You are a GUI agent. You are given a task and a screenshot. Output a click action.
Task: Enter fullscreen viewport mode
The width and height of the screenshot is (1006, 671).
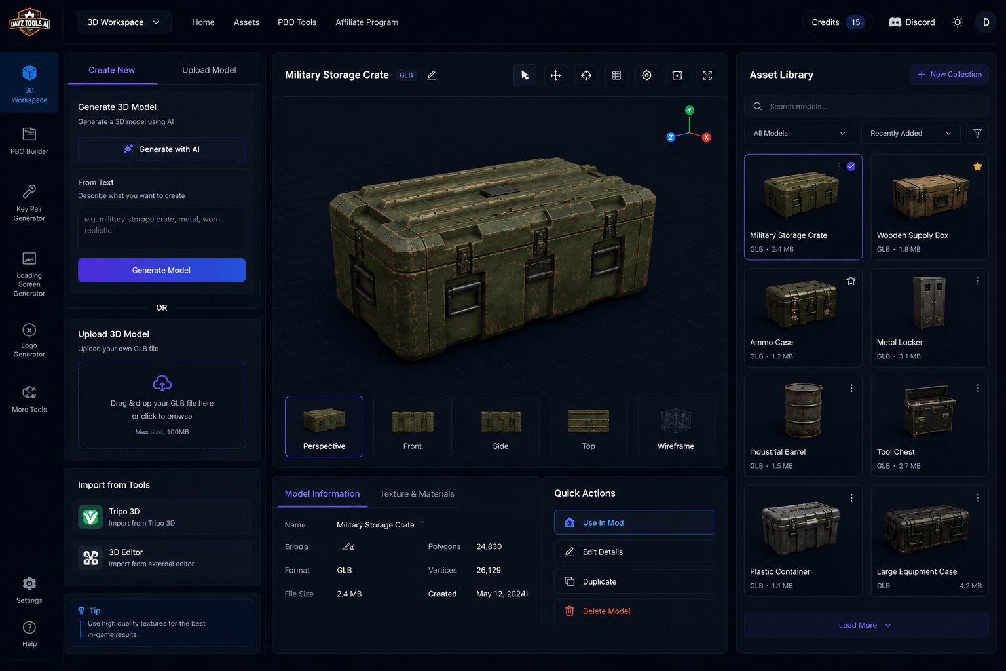[707, 75]
